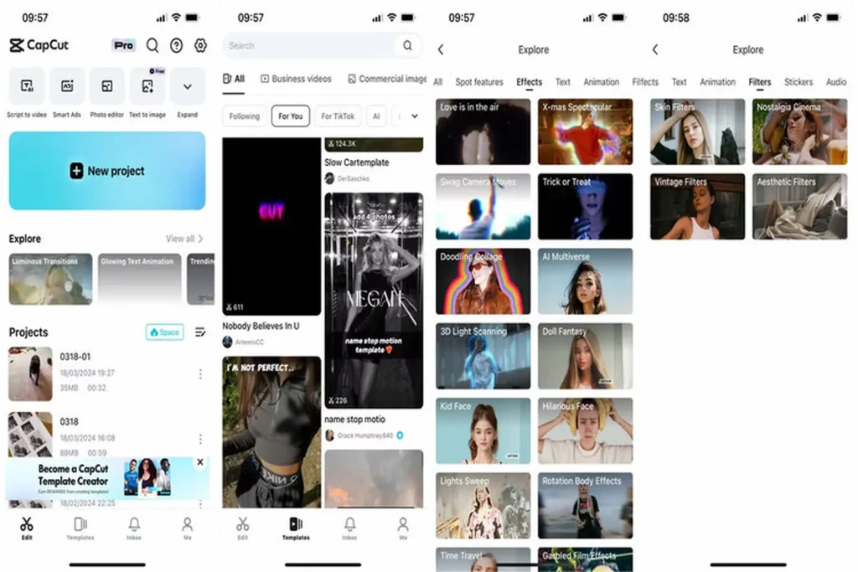Open the projects sorting options icon
This screenshot has width=858, height=572.
click(200, 332)
